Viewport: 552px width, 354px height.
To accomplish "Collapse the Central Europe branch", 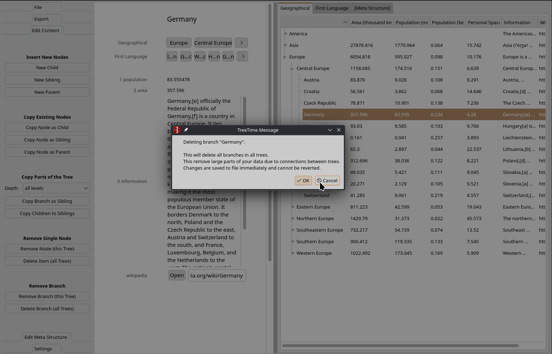I will point(292,69).
